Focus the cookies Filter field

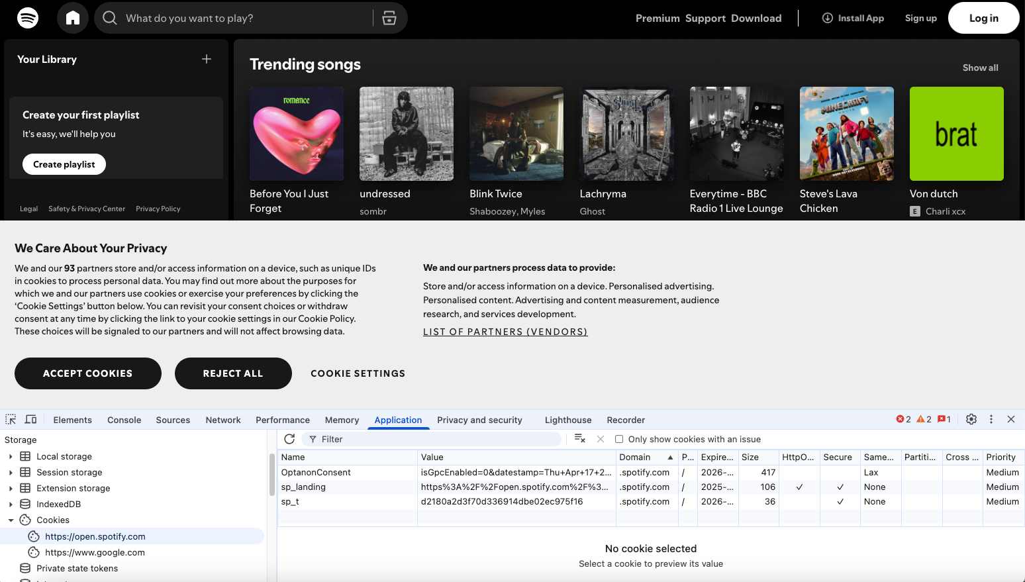pyautogui.click(x=432, y=439)
